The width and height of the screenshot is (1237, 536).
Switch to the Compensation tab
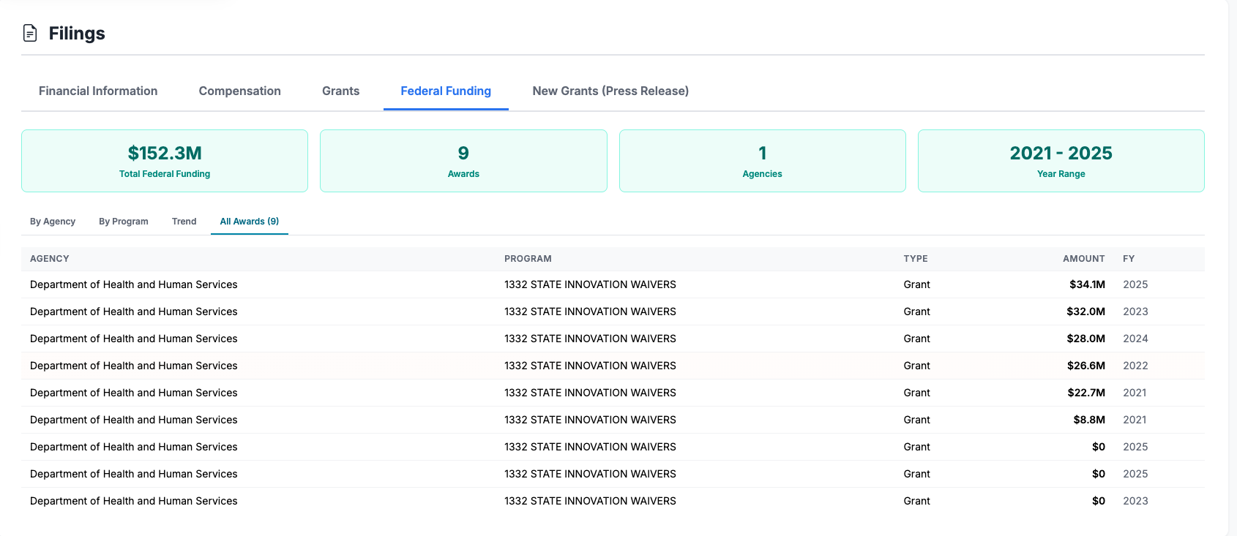239,91
